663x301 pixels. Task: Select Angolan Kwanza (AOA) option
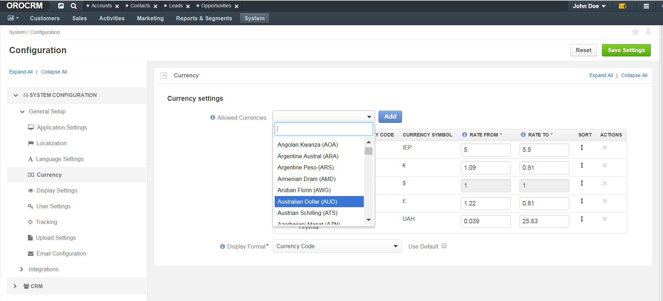[319, 145]
